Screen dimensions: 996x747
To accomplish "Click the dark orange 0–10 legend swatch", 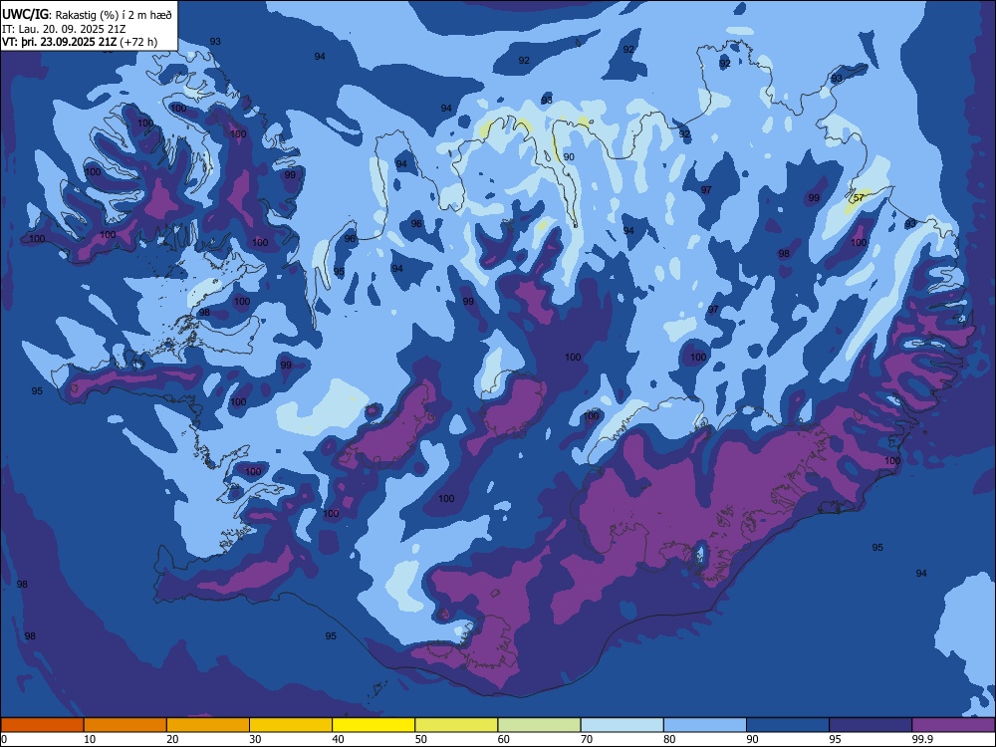I will point(42,725).
